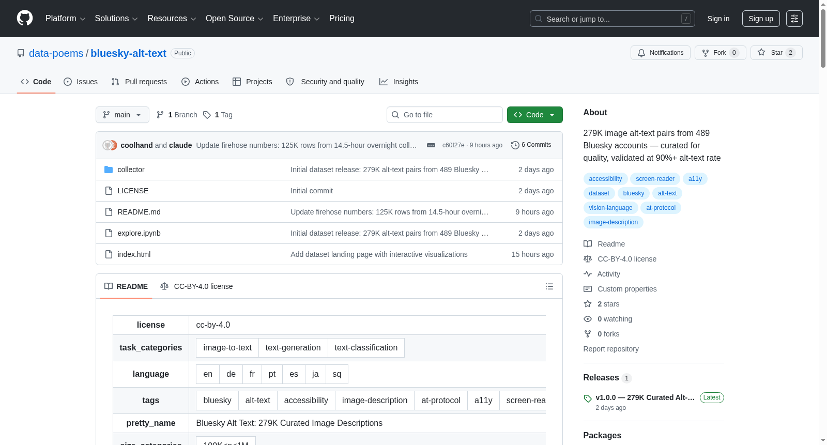Expand the Platform menu
This screenshot has width=827, height=445.
coord(65,19)
